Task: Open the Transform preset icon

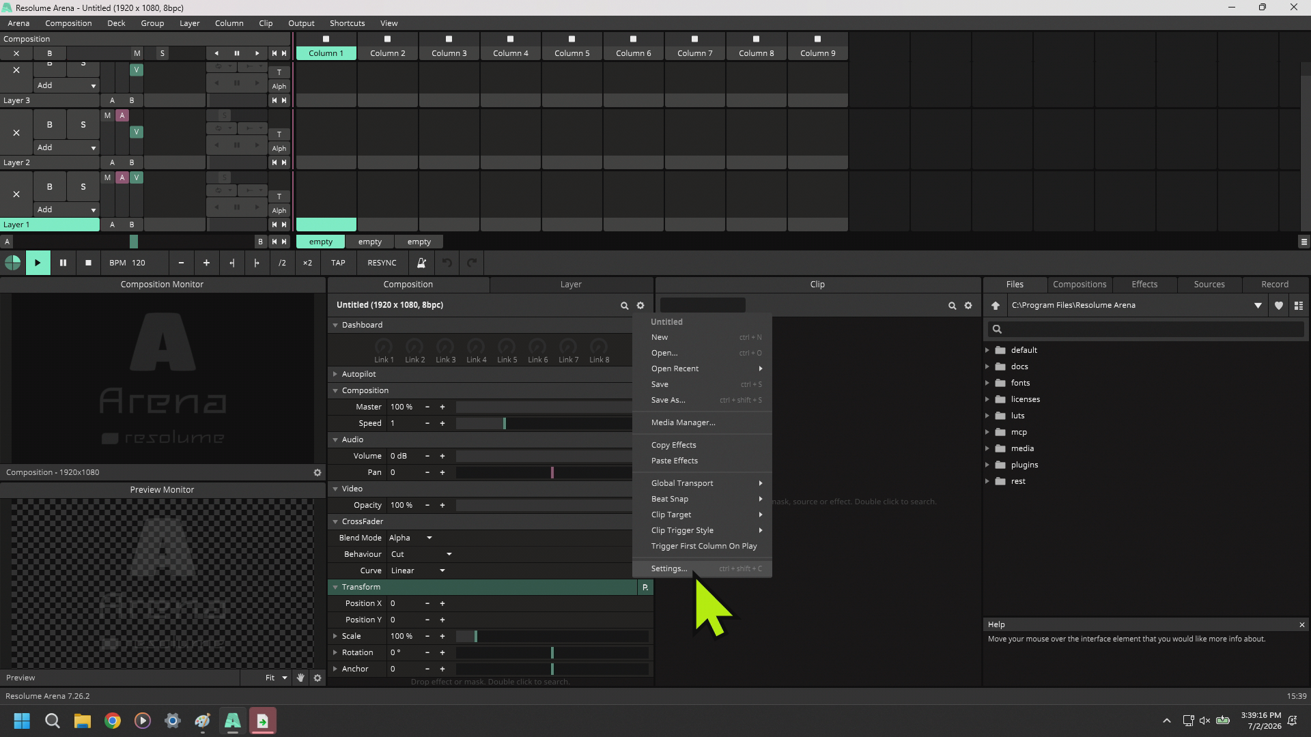Action: [645, 587]
